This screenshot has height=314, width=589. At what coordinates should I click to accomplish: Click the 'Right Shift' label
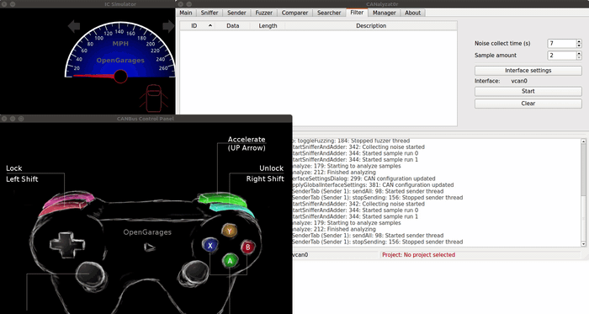tap(265, 178)
